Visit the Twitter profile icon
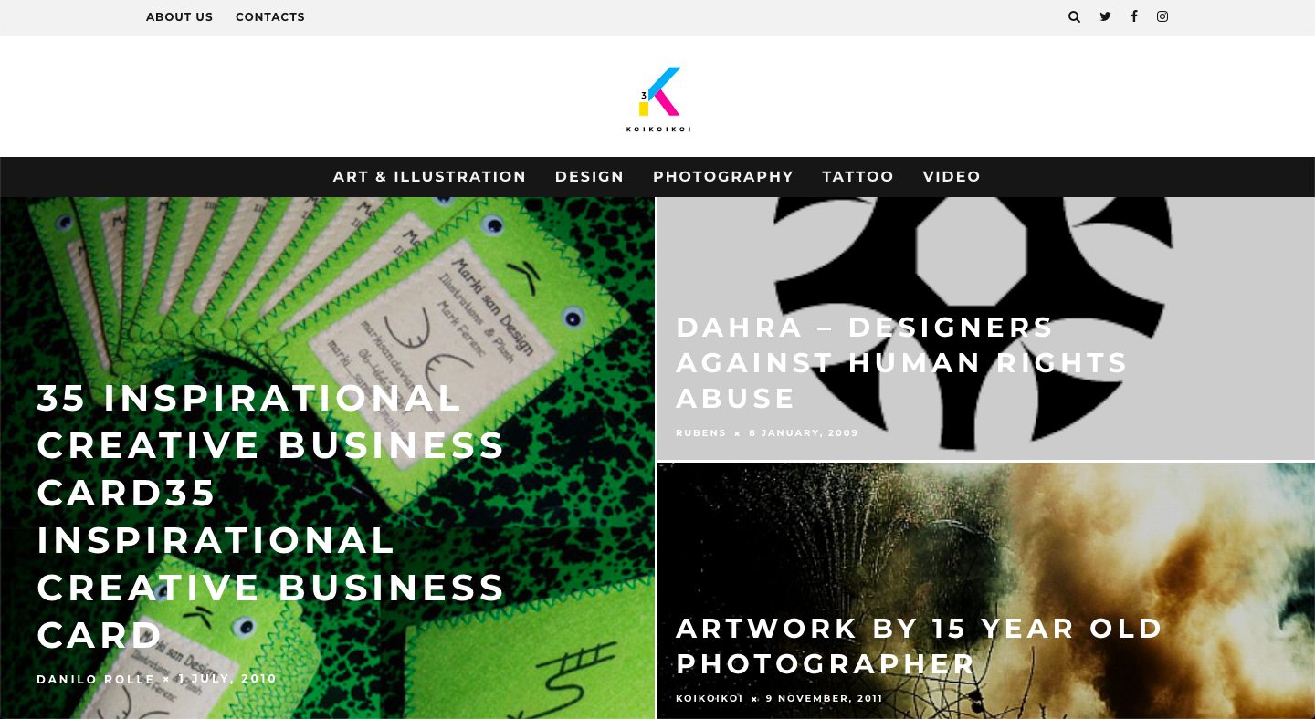This screenshot has height=719, width=1315. [1105, 16]
